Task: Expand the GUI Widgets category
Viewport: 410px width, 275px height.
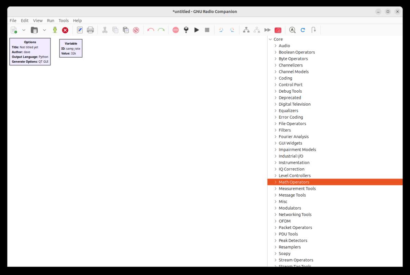Action: tap(275, 143)
